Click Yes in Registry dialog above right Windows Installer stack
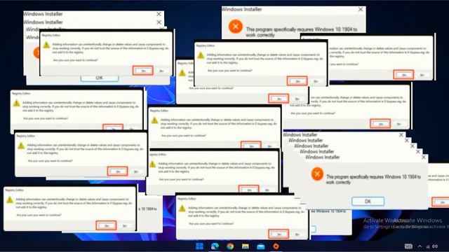Viewport: 449px width, 252px height. click(380, 124)
